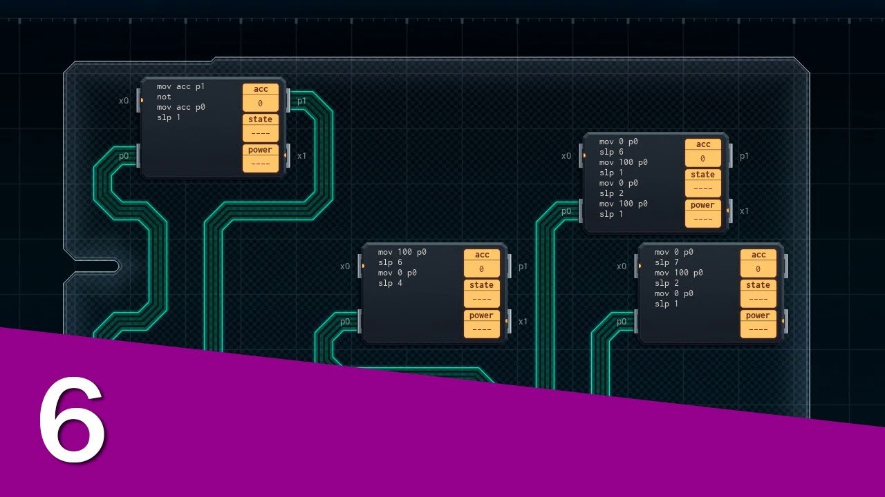885x497 pixels.
Task: Click the acc label on the "slp 7" chip
Action: [x=758, y=255]
